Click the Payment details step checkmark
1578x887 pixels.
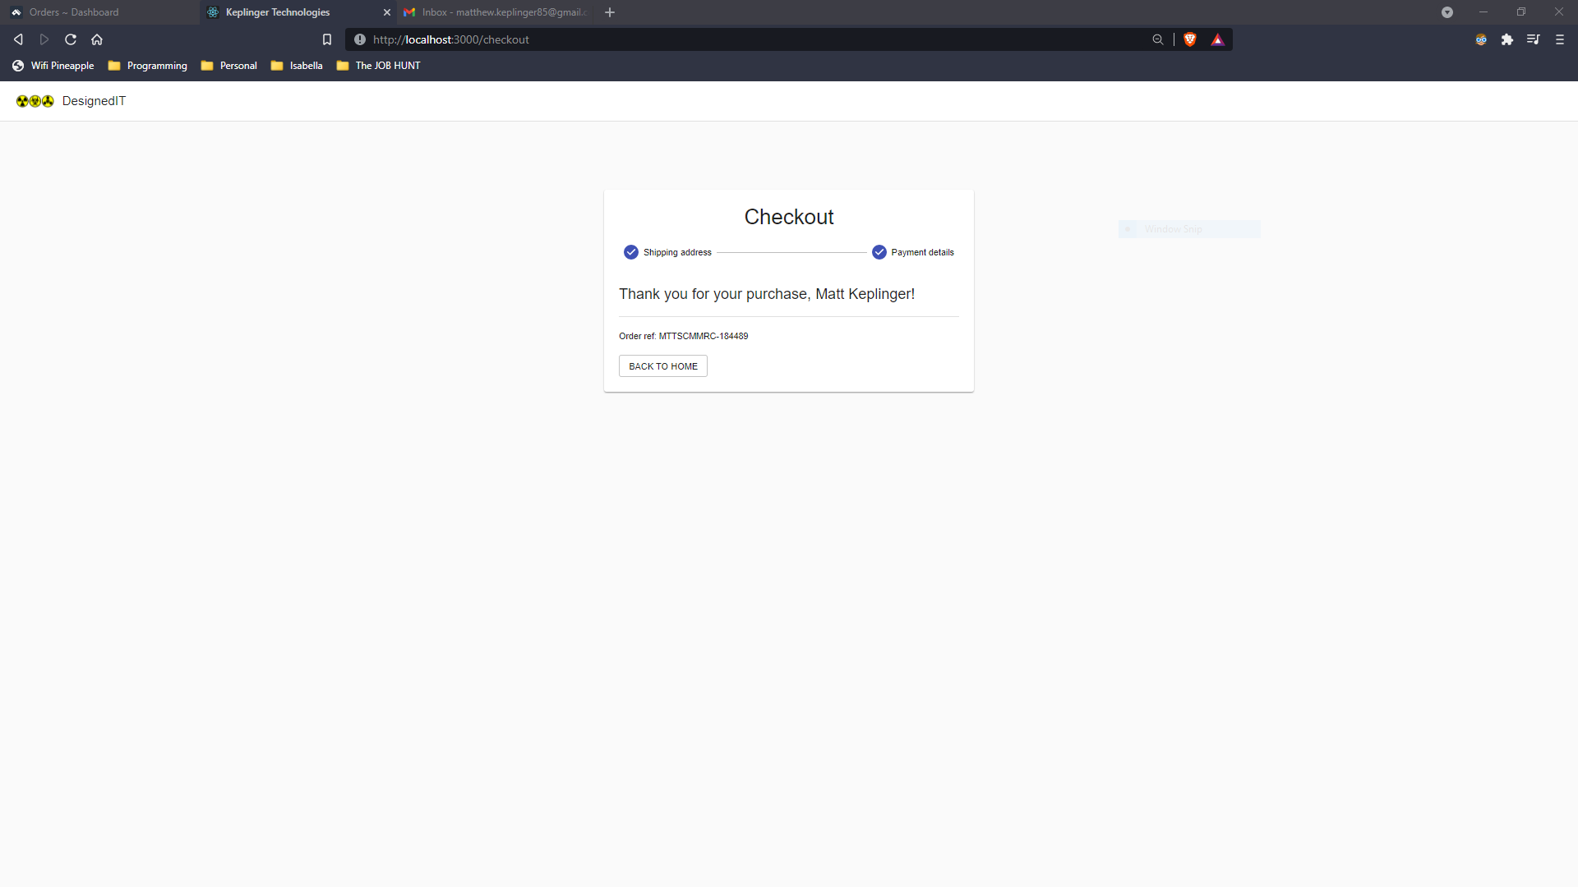[879, 252]
